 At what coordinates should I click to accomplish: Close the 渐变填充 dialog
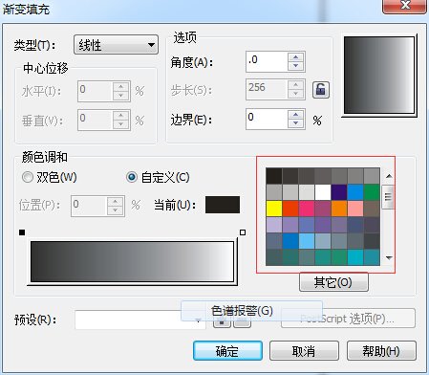click(404, 6)
